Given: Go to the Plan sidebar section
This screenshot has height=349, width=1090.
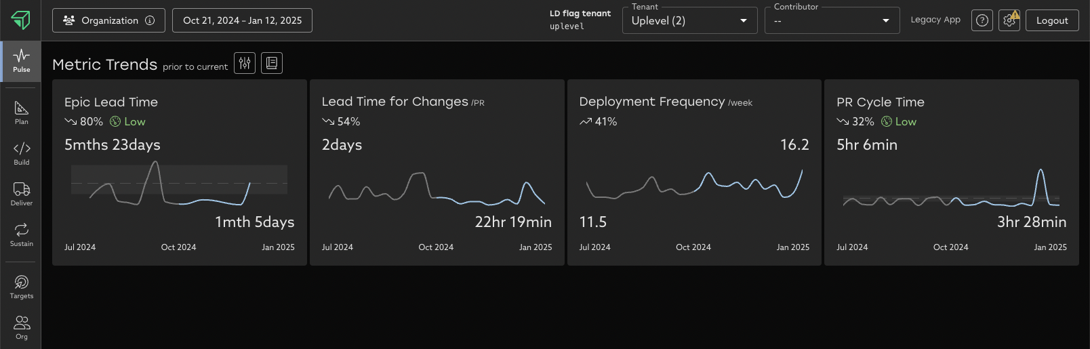Looking at the screenshot, I should click(x=22, y=112).
